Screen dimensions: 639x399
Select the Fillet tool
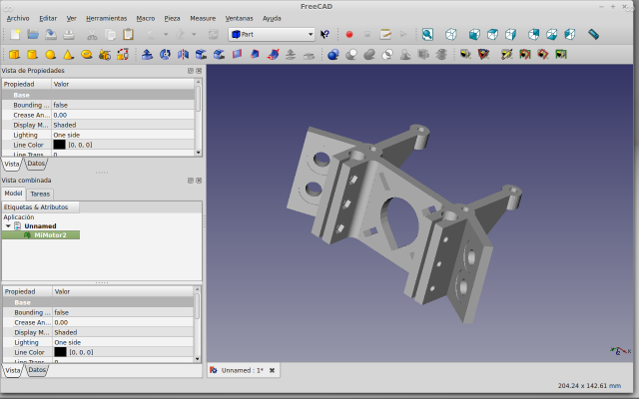click(201, 55)
